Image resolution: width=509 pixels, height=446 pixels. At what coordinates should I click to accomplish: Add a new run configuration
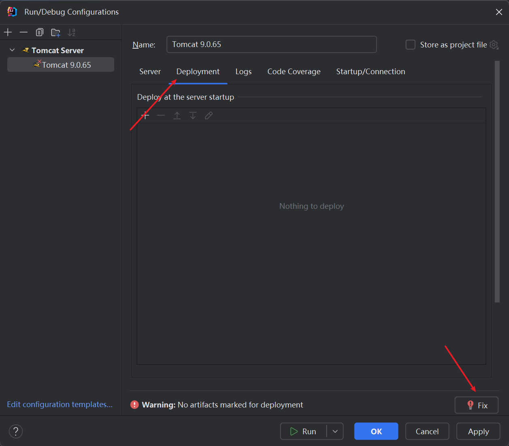pos(8,32)
